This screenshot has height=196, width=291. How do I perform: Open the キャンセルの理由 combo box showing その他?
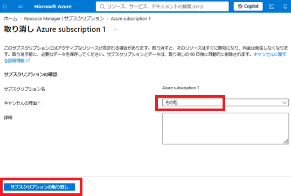point(225,103)
